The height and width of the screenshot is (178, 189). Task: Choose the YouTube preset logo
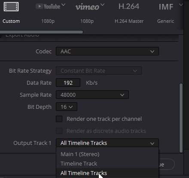pyautogui.click(x=48, y=6)
